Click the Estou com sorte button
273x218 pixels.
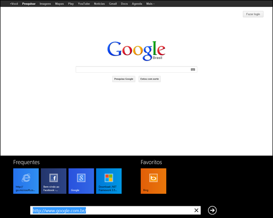coord(150,79)
